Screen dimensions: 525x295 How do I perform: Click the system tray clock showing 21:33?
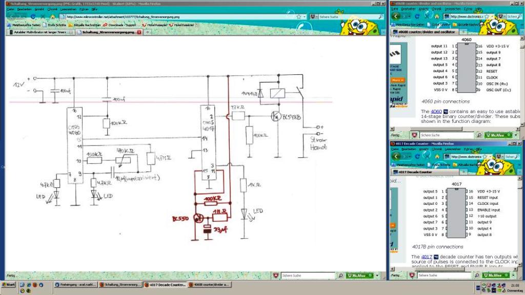pyautogui.click(x=515, y=285)
